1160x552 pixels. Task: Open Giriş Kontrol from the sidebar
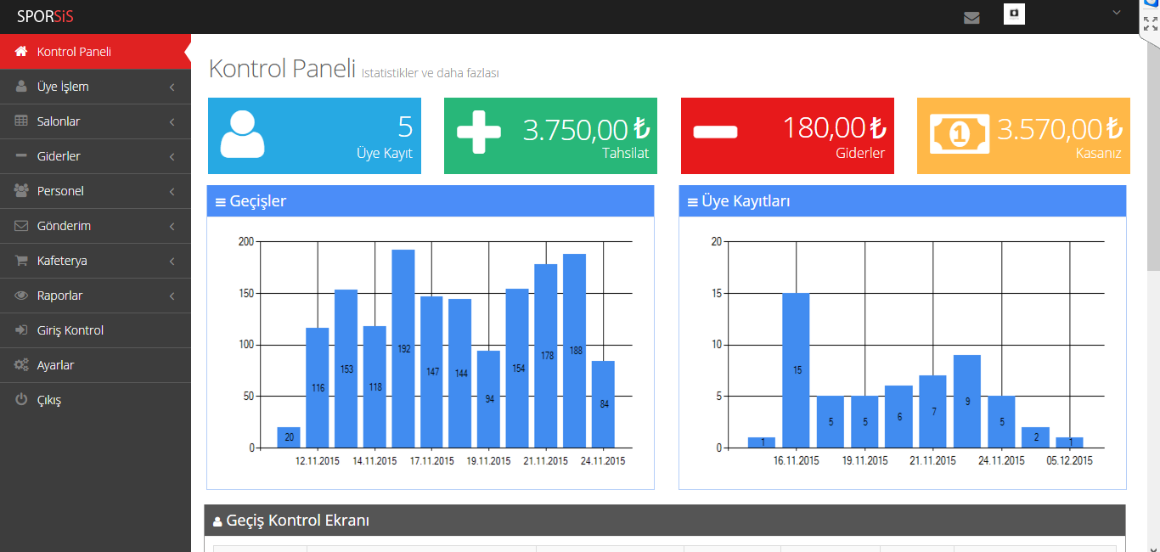tap(70, 330)
